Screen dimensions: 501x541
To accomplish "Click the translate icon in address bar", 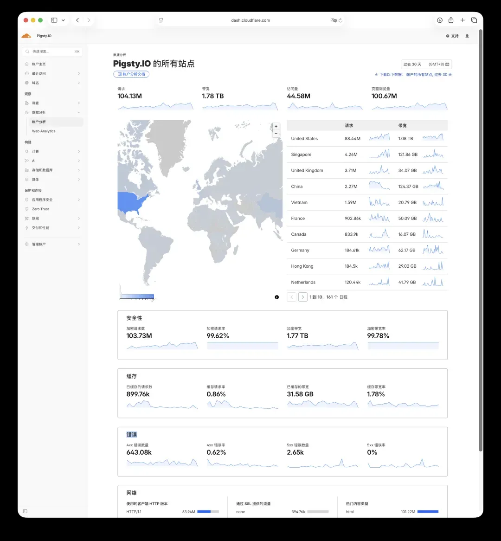I will (334, 20).
